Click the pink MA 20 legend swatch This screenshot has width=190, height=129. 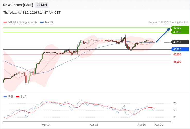click(x=5, y=22)
